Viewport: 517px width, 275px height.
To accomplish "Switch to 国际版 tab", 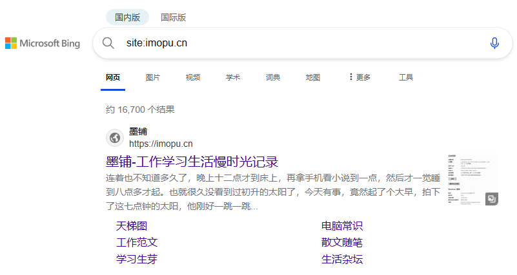I will click(173, 17).
